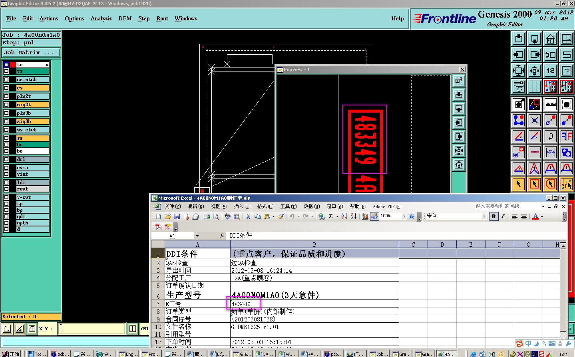
Task: Click the pan up arrow icon
Action: coord(519,39)
